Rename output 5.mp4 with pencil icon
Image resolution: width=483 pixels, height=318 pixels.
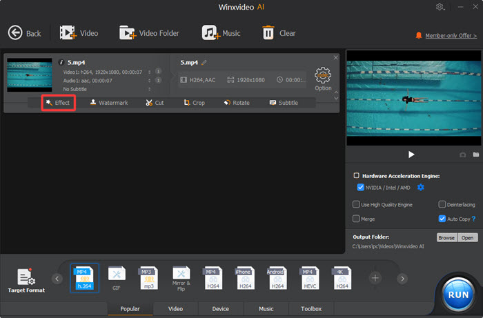tap(204, 63)
